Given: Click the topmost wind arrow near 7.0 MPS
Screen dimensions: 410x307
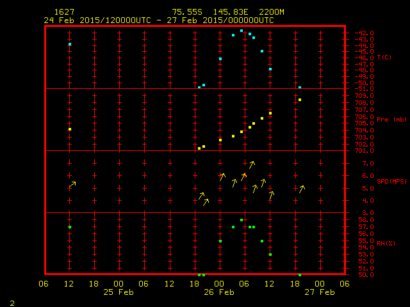Looking at the screenshot, I should [252, 164].
